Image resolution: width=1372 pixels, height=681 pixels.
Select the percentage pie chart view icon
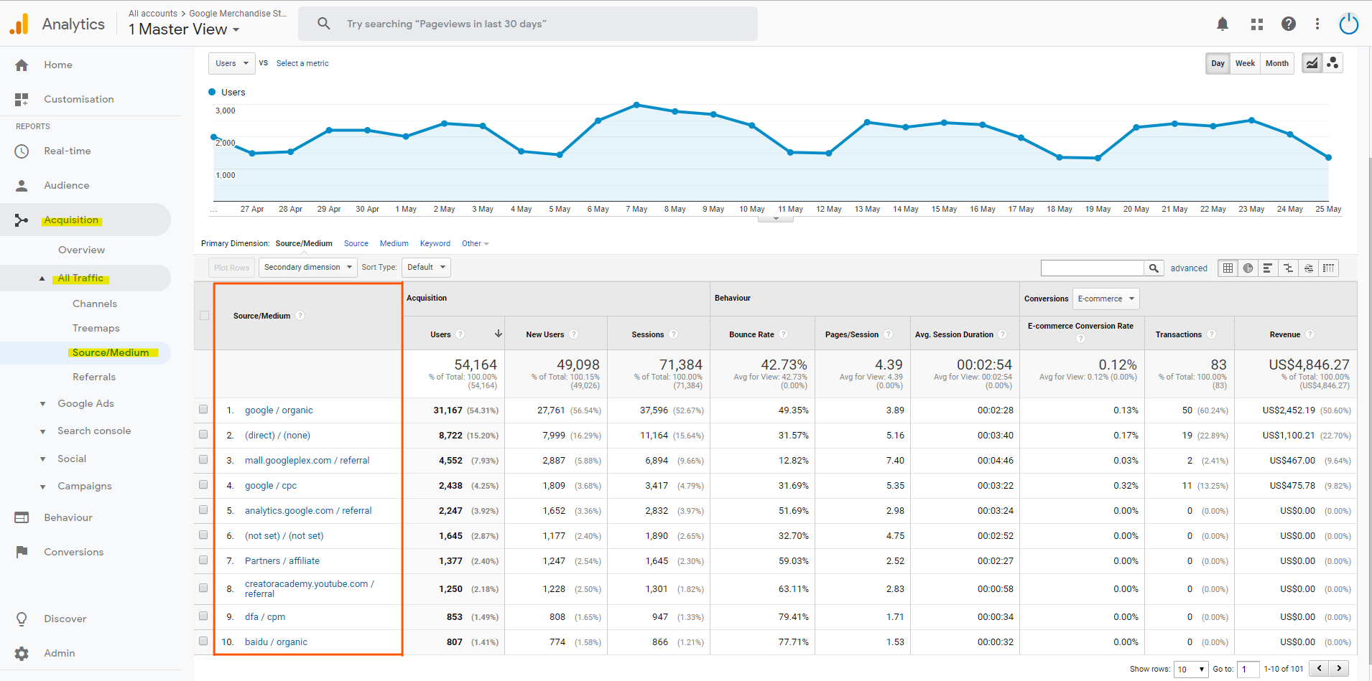click(x=1248, y=268)
